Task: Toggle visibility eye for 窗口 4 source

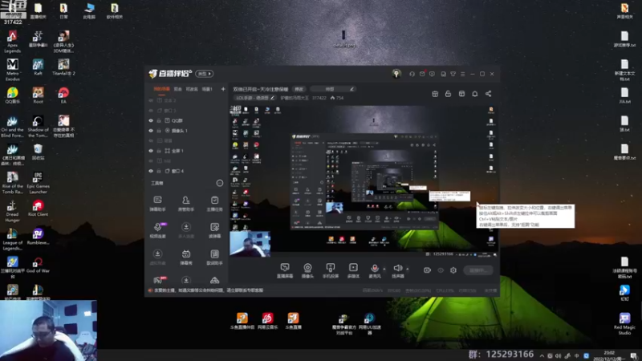Action: (151, 171)
